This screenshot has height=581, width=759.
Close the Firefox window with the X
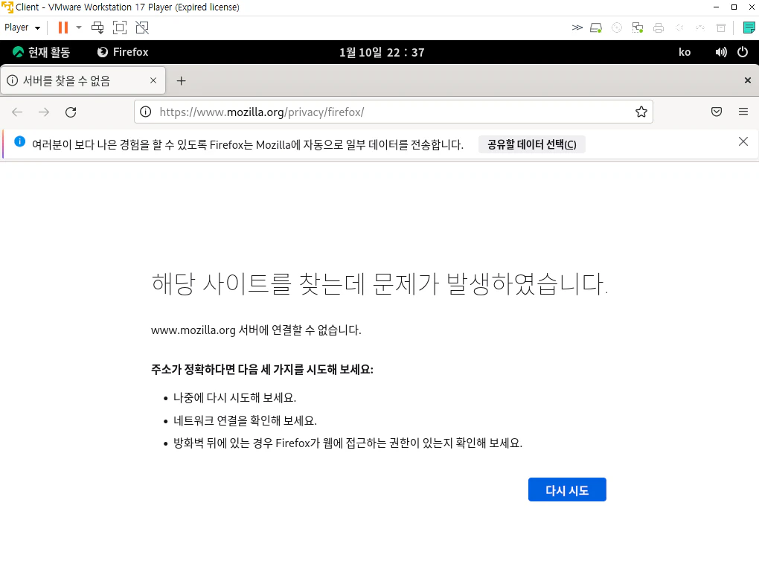tap(747, 80)
